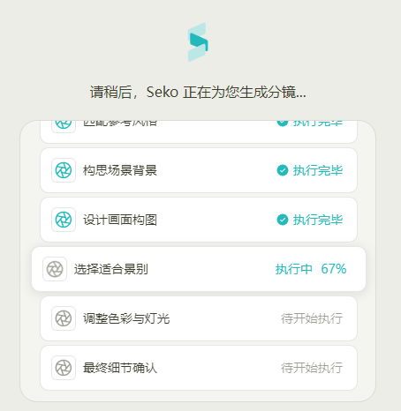Click the 67% progress indicator
The image size is (401, 411).
pyautogui.click(x=334, y=269)
